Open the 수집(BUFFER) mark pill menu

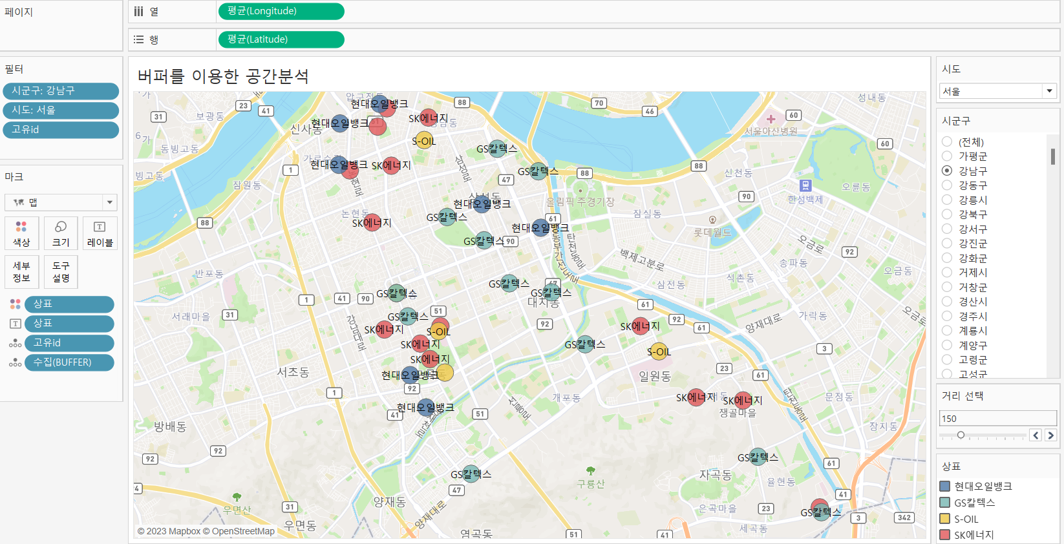[x=69, y=362]
